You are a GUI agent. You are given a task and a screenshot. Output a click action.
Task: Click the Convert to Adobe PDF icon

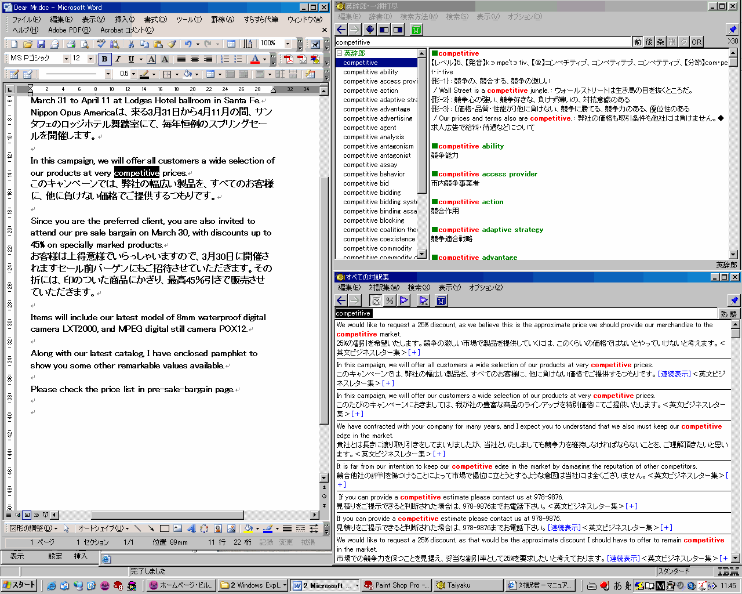288,59
